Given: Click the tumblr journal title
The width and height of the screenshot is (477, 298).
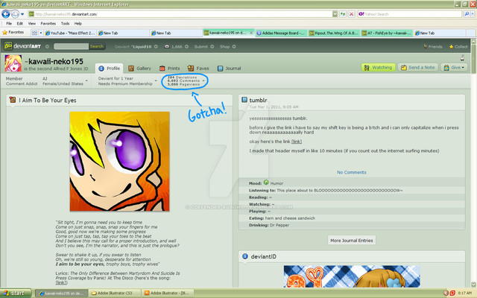Looking at the screenshot, I should click(258, 100).
